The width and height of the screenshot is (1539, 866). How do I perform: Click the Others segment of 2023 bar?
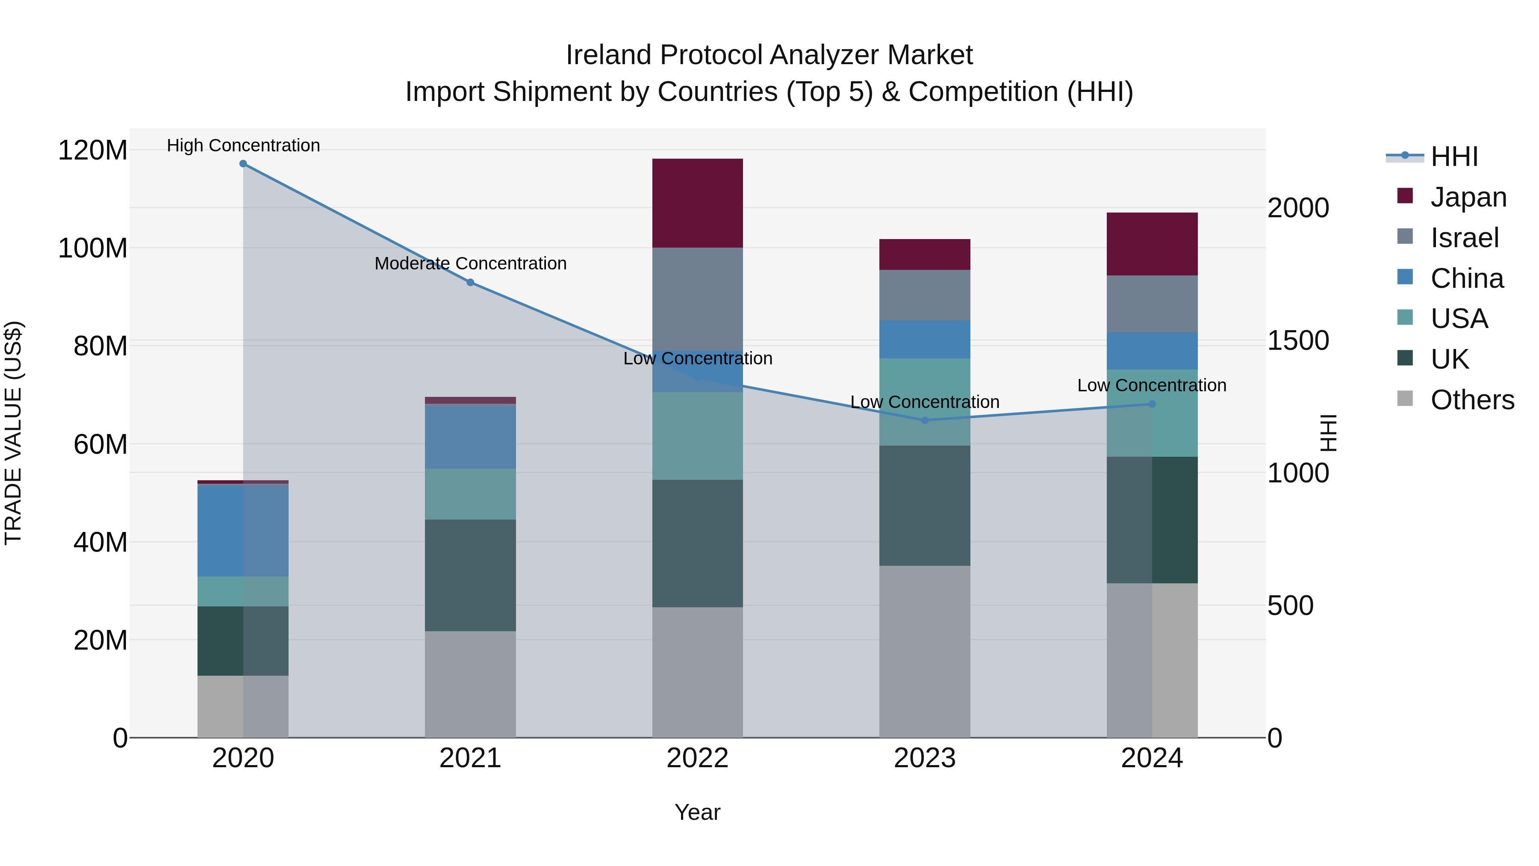coord(925,651)
